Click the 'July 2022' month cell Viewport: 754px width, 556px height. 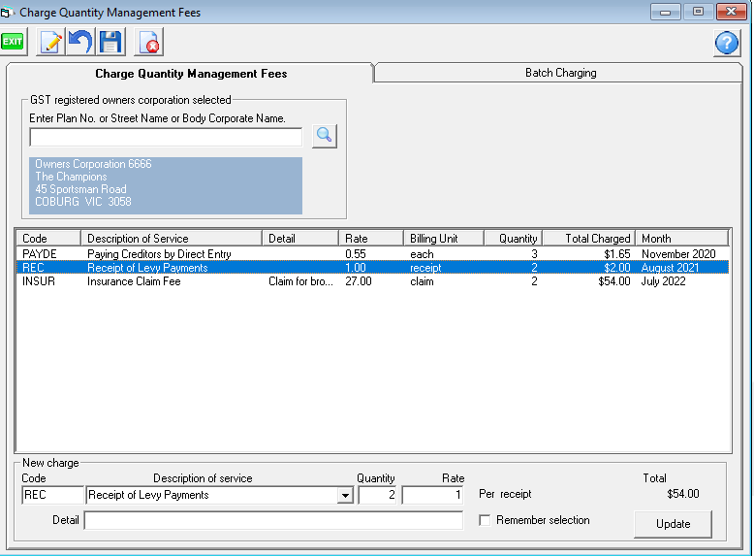click(663, 281)
